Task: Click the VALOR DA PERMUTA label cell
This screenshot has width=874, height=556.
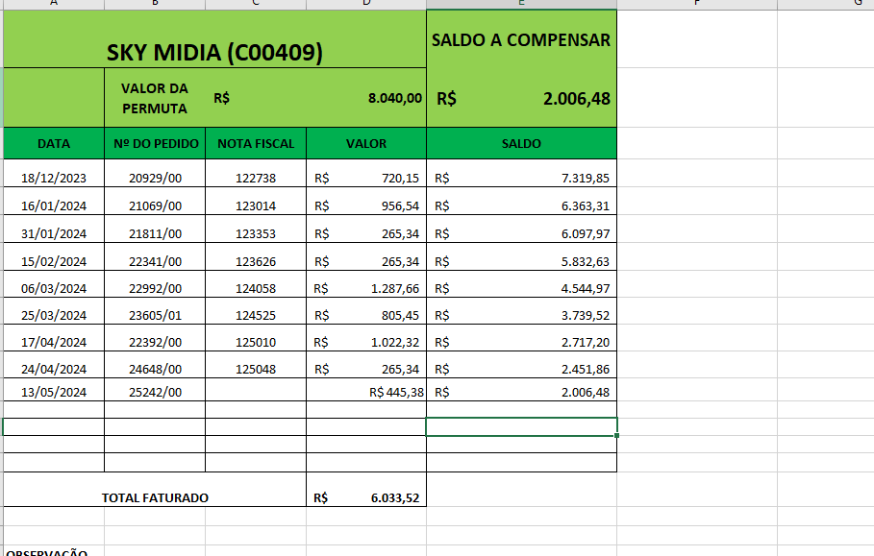Action: click(154, 98)
